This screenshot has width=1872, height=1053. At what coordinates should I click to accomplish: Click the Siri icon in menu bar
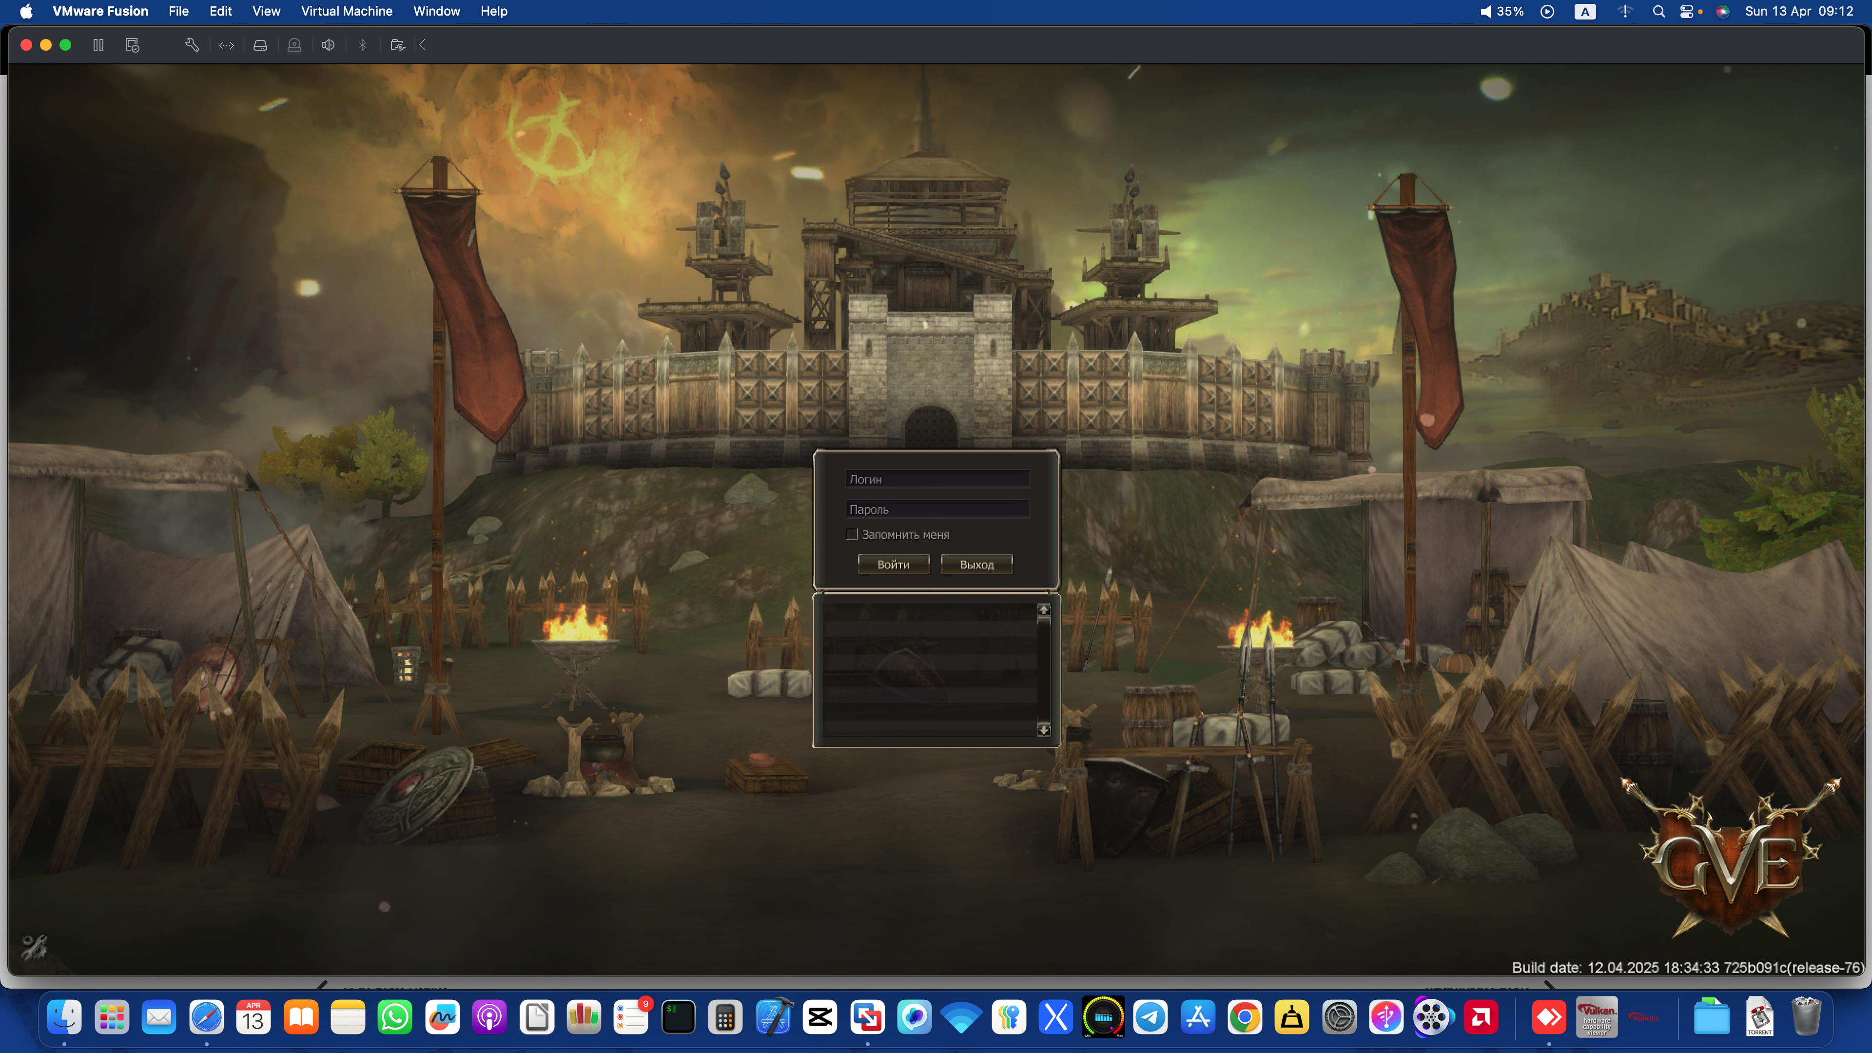click(1722, 11)
